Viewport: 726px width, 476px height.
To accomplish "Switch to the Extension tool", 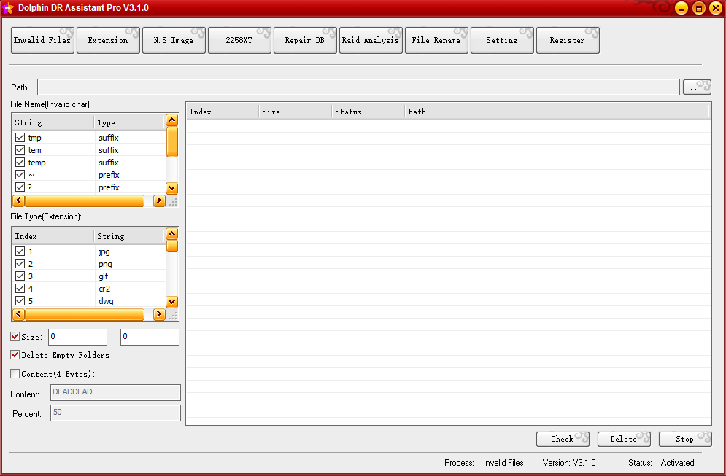I will point(108,41).
